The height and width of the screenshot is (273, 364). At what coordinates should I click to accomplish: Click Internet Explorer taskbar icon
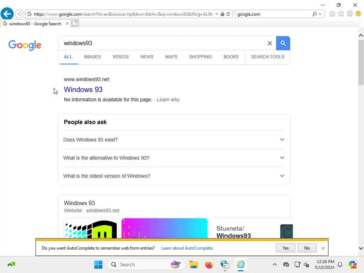point(241,264)
